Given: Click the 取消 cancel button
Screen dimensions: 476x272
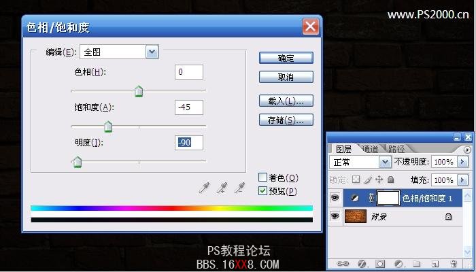Looking at the screenshot, I should [286, 77].
